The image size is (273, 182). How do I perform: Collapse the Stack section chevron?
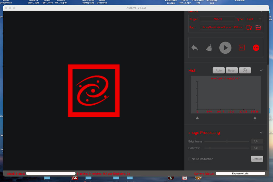pos(261,11)
